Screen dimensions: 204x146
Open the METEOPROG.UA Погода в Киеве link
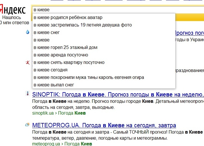point(104,126)
